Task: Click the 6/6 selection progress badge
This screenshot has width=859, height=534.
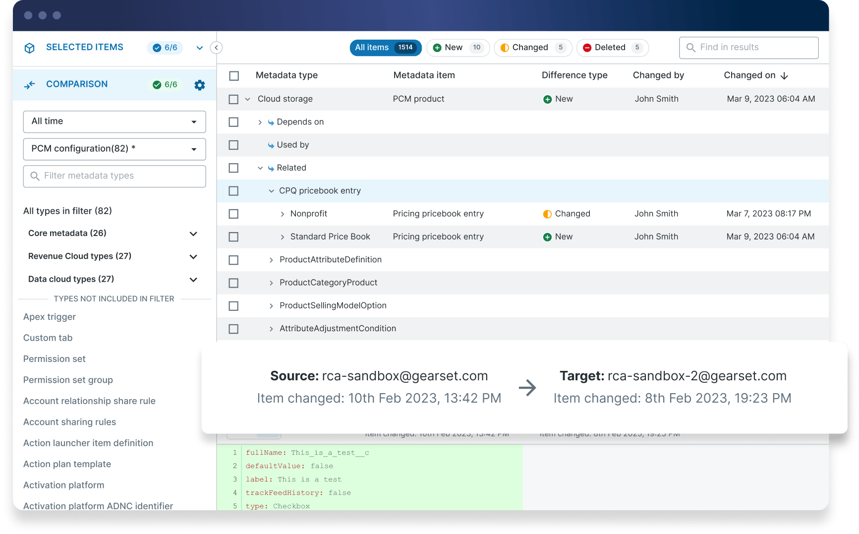Action: tap(165, 48)
